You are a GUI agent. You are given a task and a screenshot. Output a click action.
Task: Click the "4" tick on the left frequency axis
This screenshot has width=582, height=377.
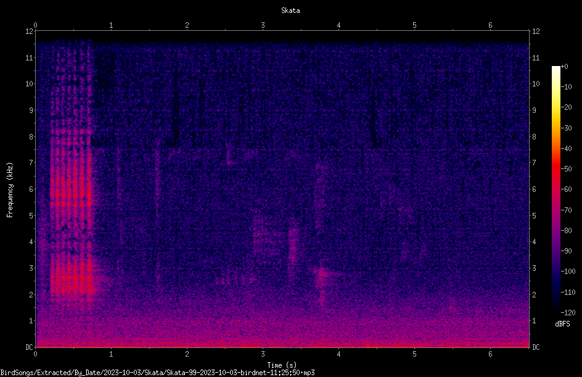pyautogui.click(x=31, y=242)
